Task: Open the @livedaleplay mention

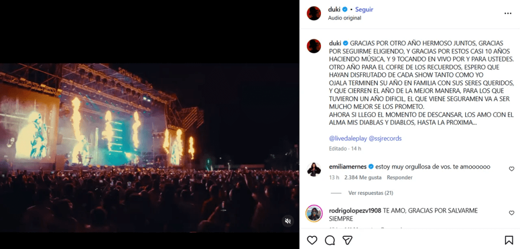Action: 347,138
